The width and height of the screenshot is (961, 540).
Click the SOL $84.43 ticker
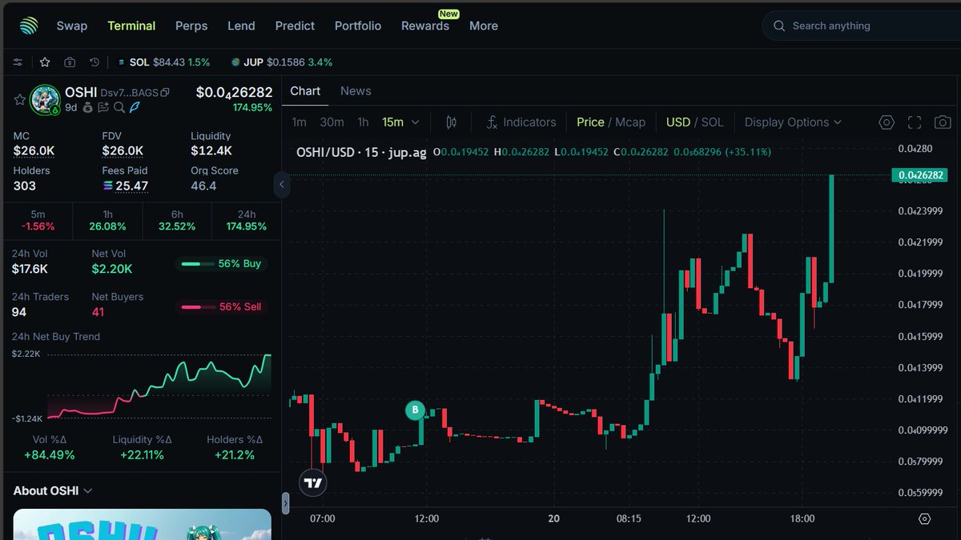pos(164,62)
